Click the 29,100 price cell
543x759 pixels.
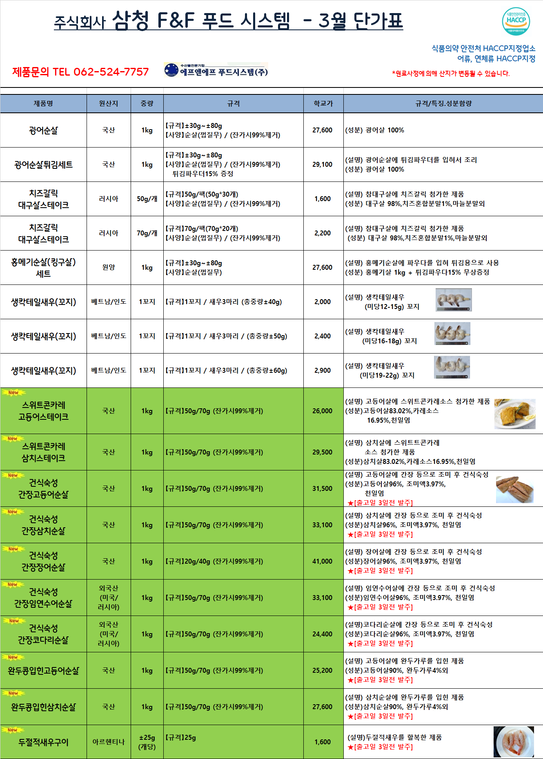(x=323, y=164)
